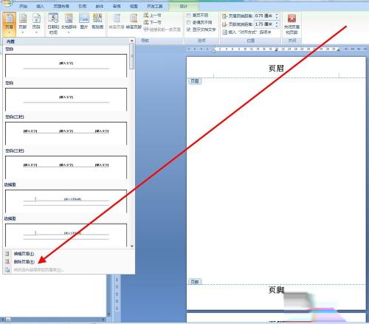Click header gallery scrollbar down arrow
This screenshot has height=324, width=369.
(132, 246)
